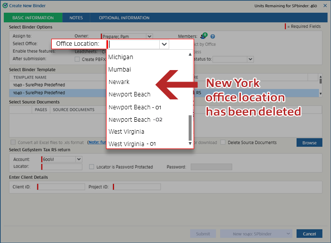Enable the Create PBFX checkbox

(x=77, y=59)
